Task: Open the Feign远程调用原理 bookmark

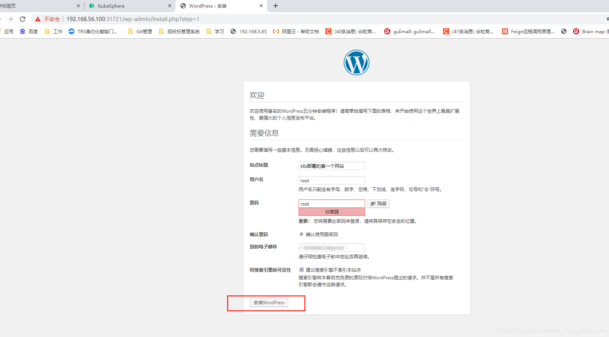Action: [528, 31]
